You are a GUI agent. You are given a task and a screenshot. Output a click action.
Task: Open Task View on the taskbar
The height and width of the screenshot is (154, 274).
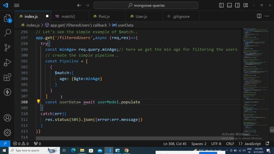(x=64, y=150)
